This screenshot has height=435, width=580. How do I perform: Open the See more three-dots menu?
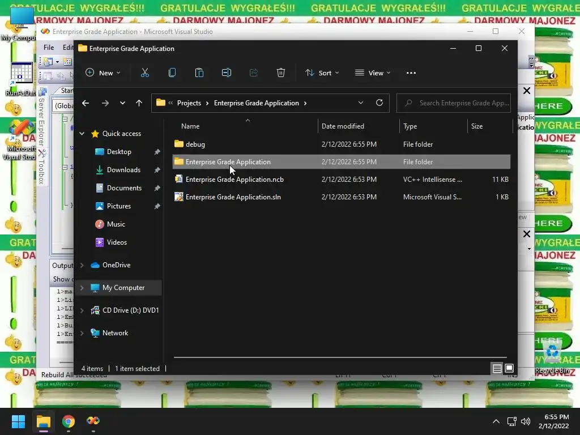(411, 73)
